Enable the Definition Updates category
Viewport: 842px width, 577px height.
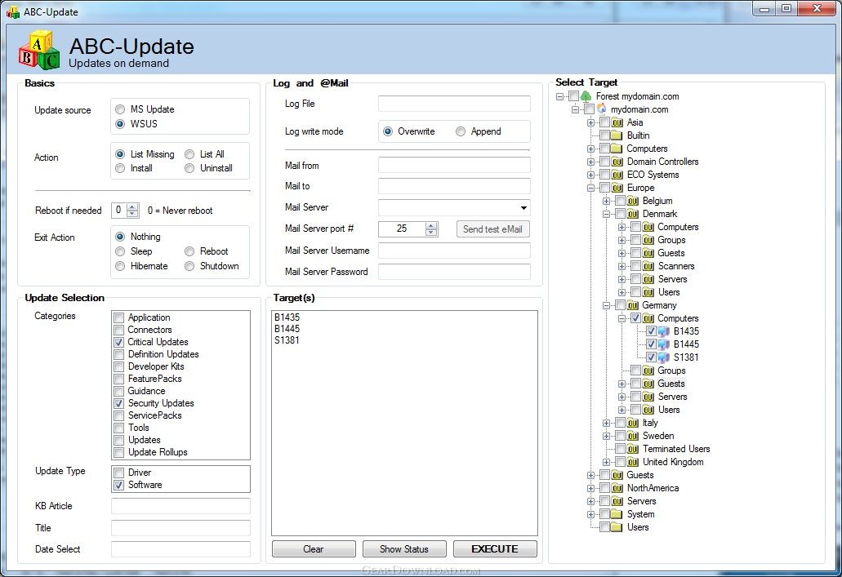point(119,354)
